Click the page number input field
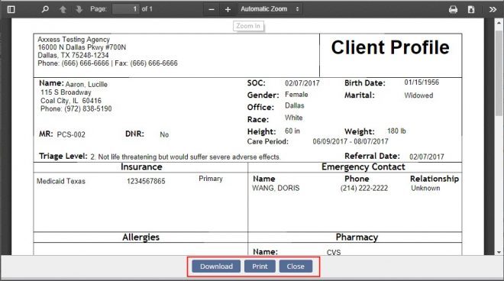 pos(126,9)
